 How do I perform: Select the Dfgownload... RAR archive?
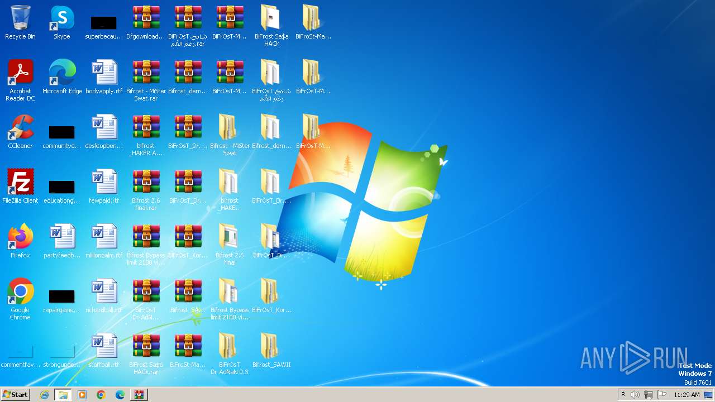click(x=146, y=22)
